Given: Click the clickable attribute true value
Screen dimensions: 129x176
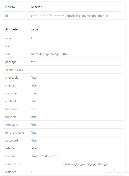Looking at the screenshot, I should 33,93.
